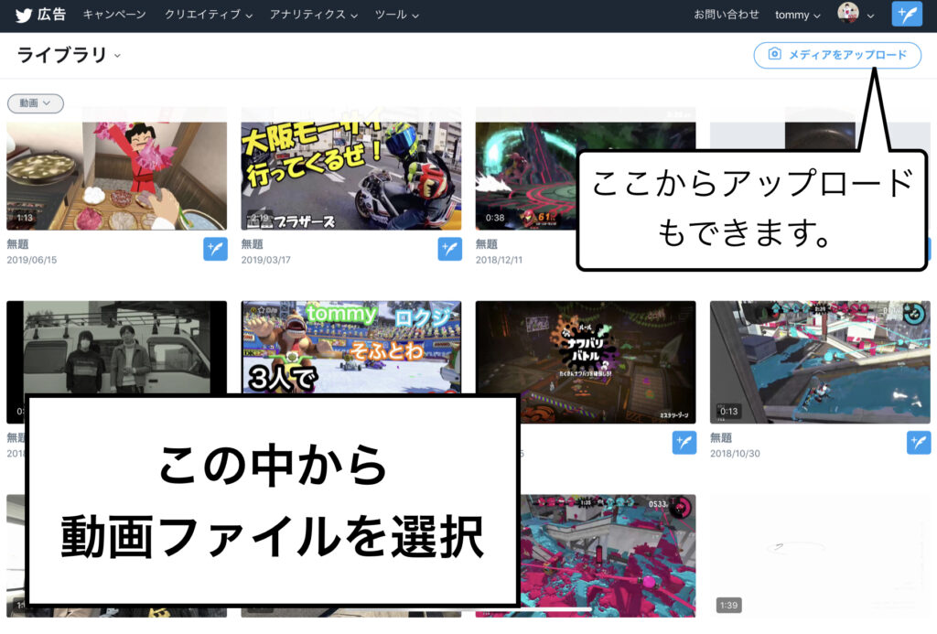The image size is (937, 634).
Task: Click the date text 2018/12/11
Action: coord(499,260)
